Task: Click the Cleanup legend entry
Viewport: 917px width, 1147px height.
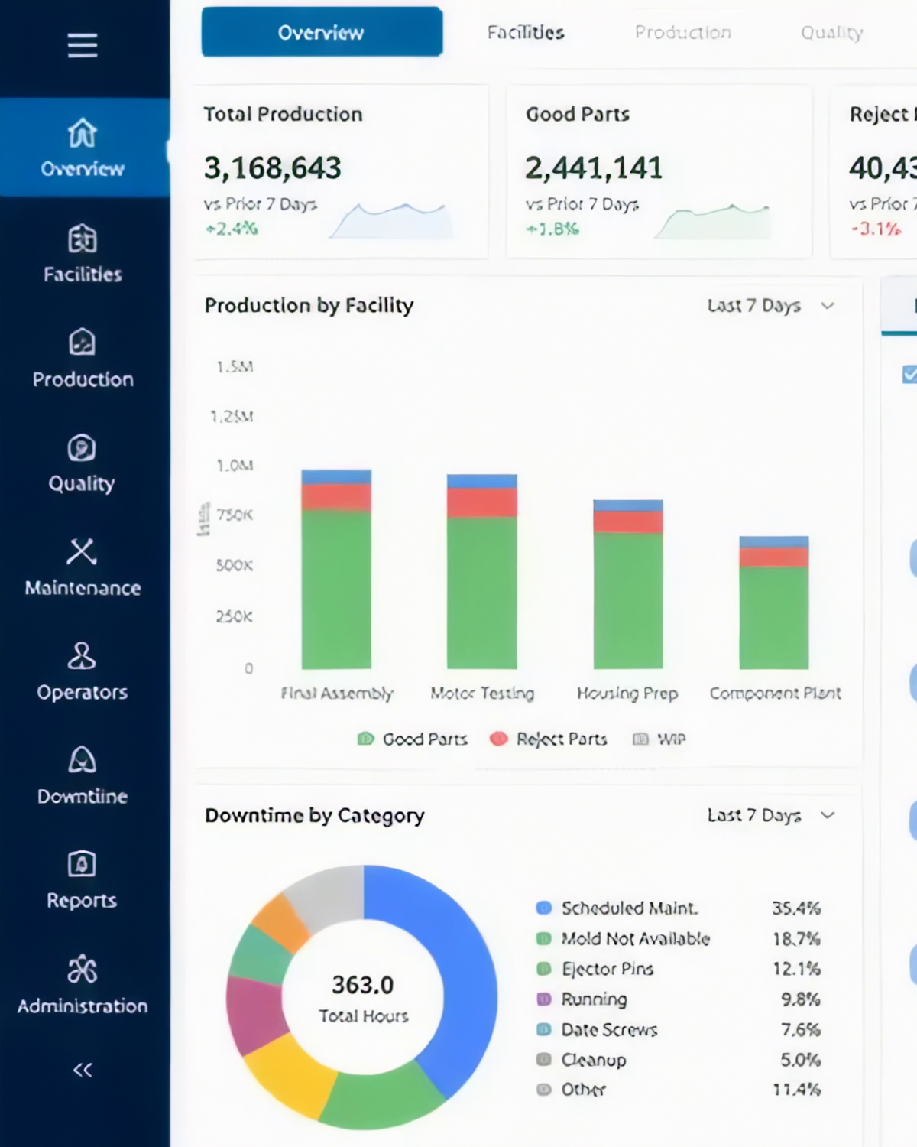Action: coord(582,1060)
